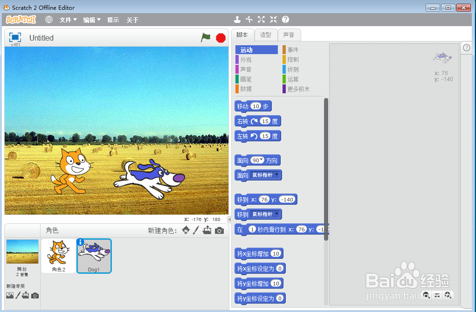Image resolution: width=476 pixels, height=312 pixels.
Task: Select the Duplicate stamp tool
Action: (x=237, y=20)
